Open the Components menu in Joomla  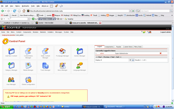pyautogui.click(x=27, y=32)
